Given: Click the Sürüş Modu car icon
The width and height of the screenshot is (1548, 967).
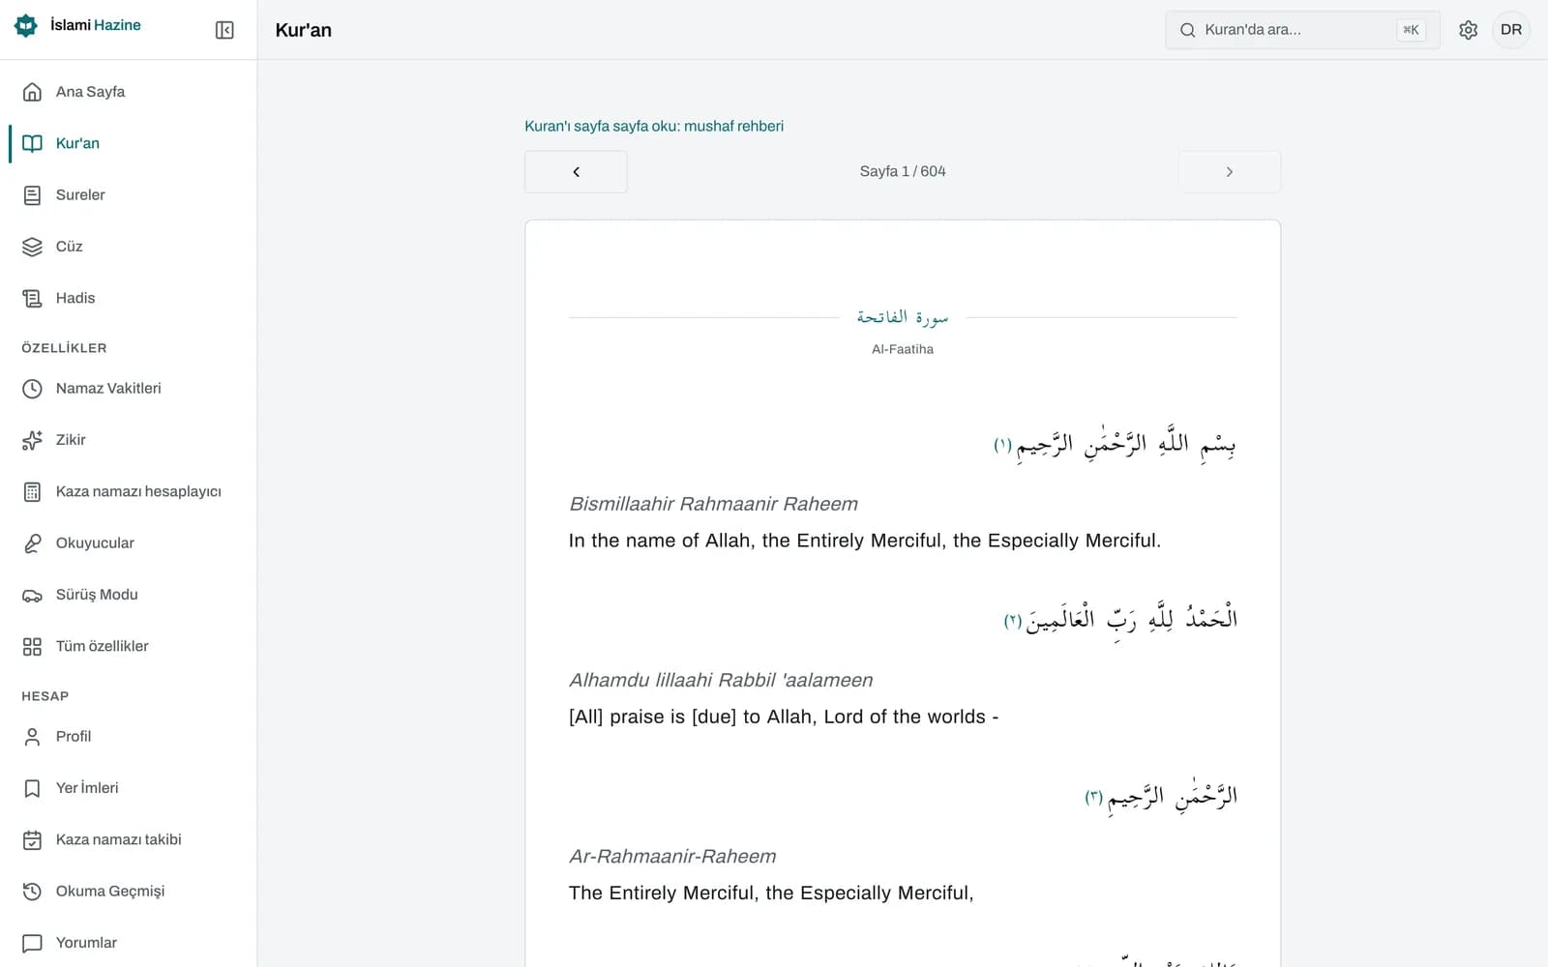Looking at the screenshot, I should click(x=32, y=595).
